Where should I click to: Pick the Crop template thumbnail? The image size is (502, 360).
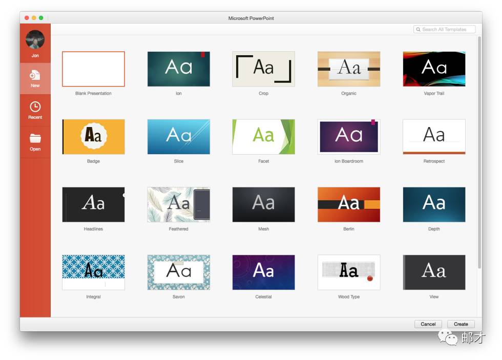263,69
